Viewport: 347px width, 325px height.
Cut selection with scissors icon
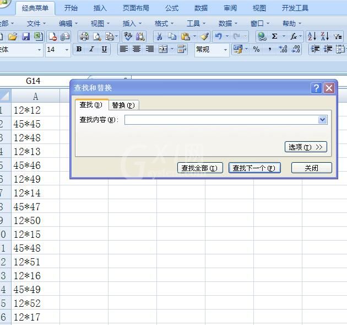[159, 36]
